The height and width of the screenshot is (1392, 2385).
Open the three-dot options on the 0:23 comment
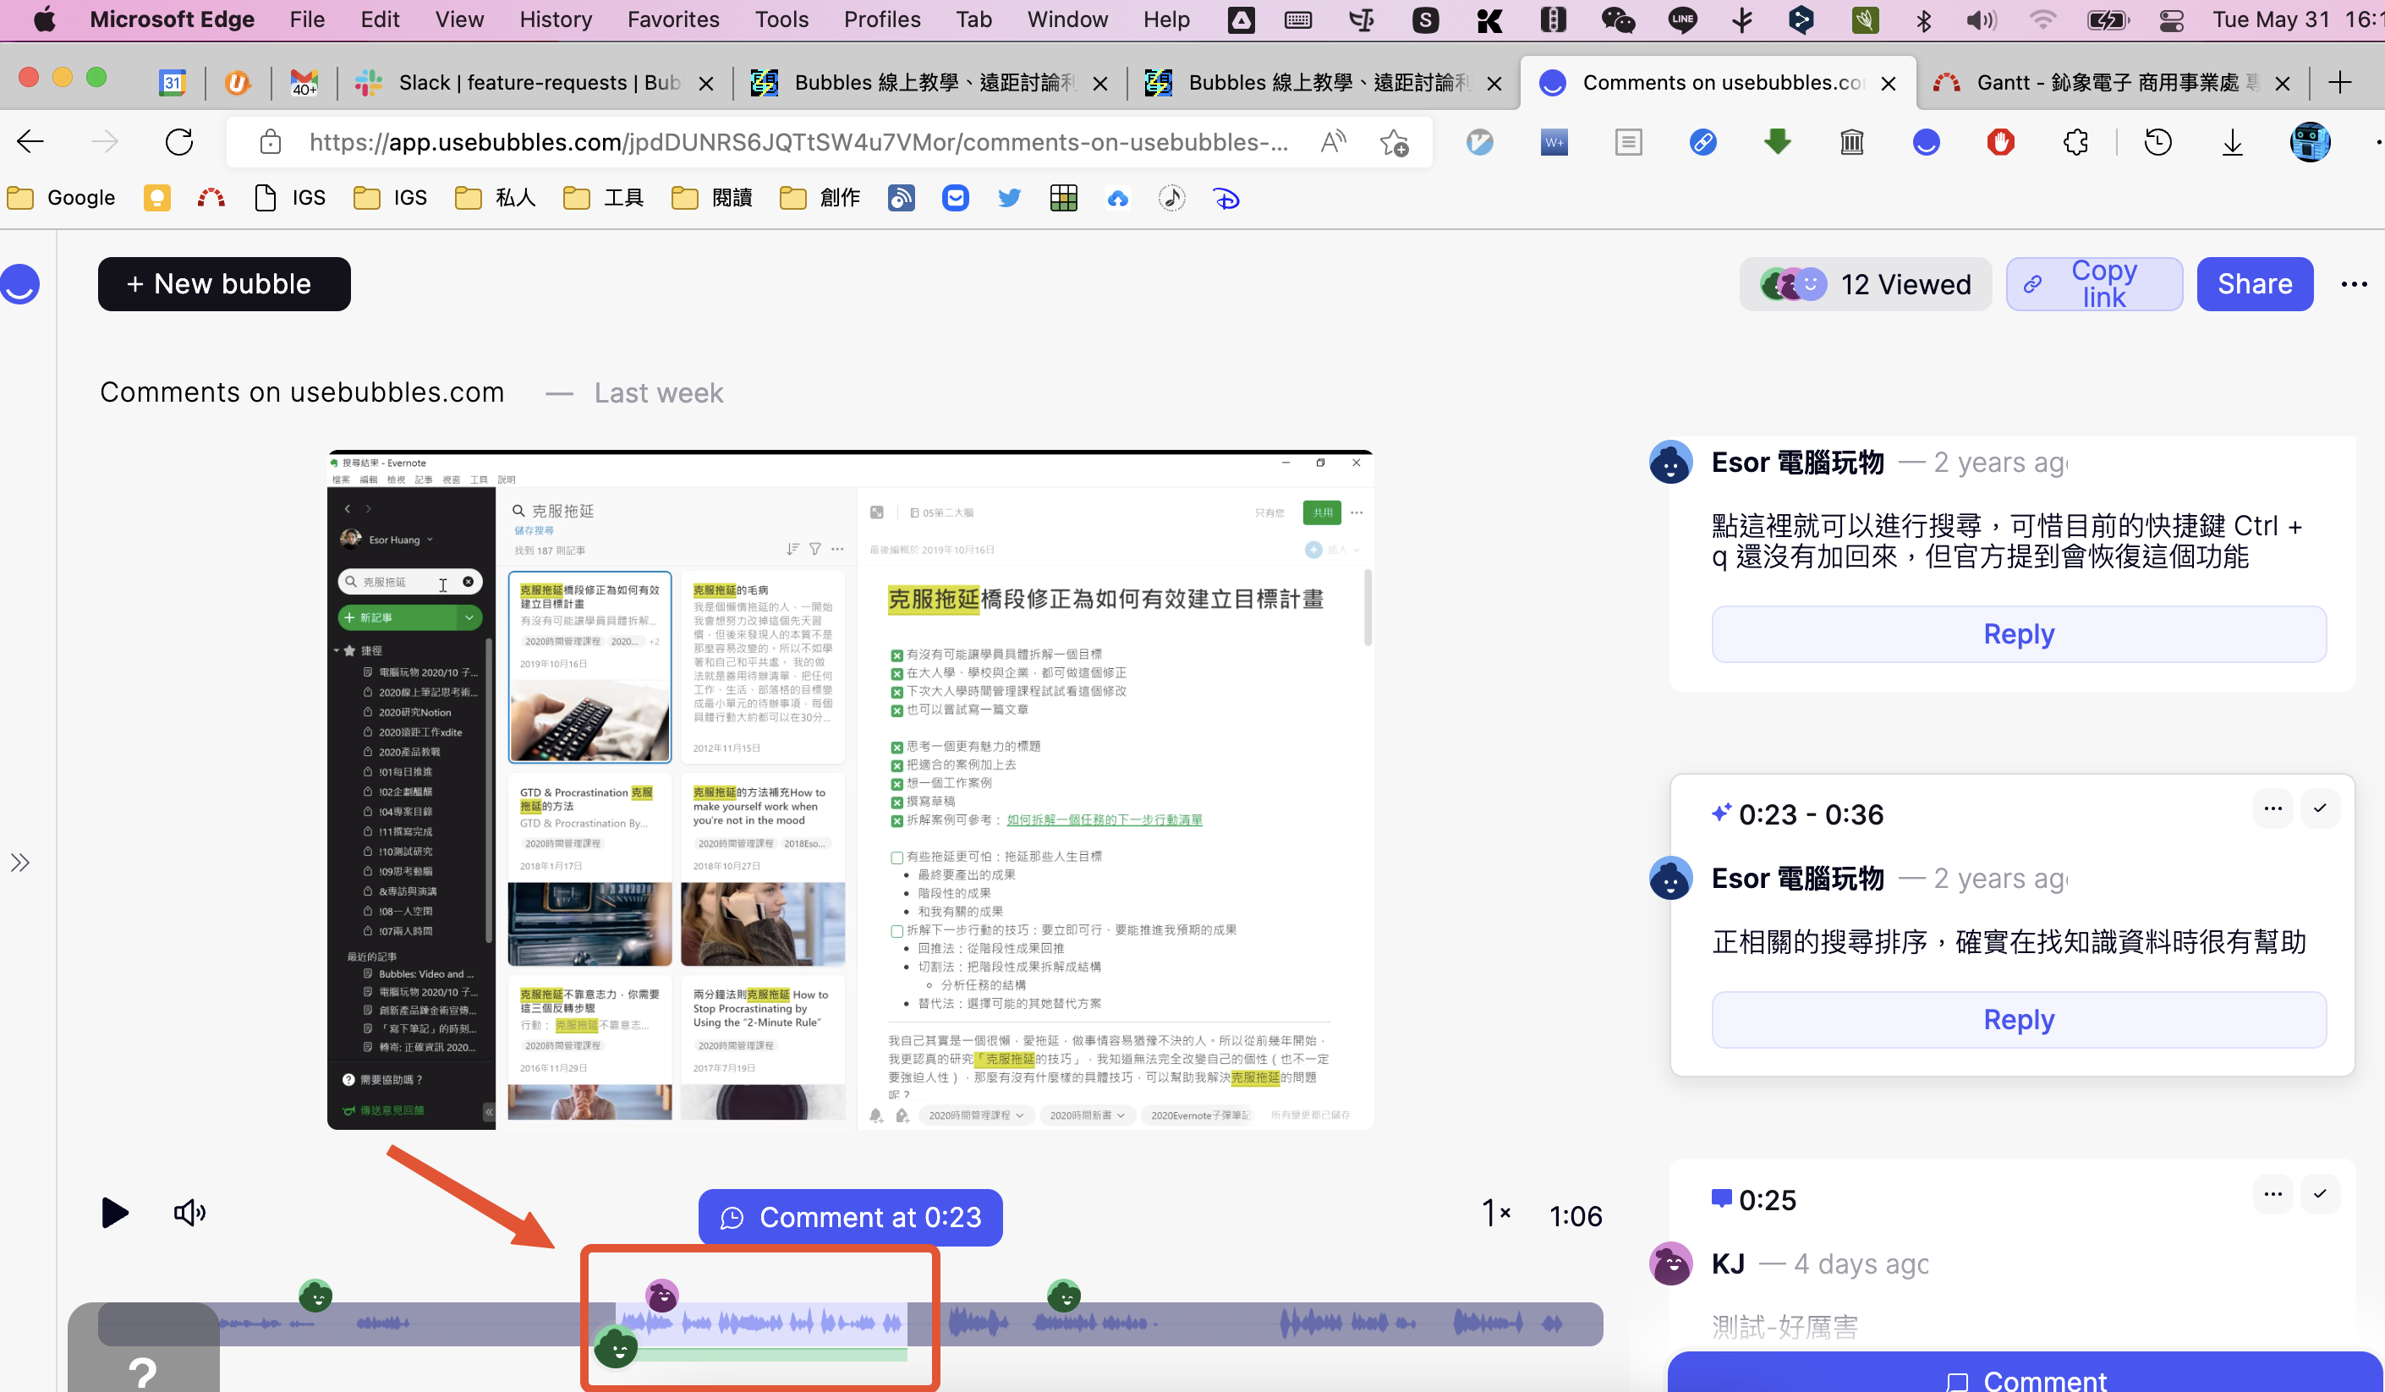pos(2273,808)
